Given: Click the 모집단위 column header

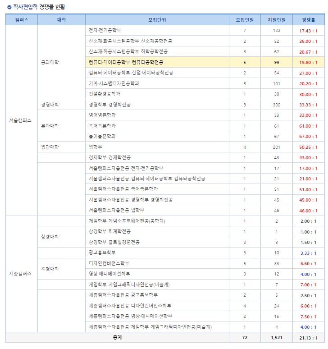Looking at the screenshot, I should 157,20.
